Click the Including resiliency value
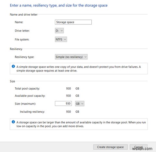Screen dimensions: 156x152 click(69, 112)
